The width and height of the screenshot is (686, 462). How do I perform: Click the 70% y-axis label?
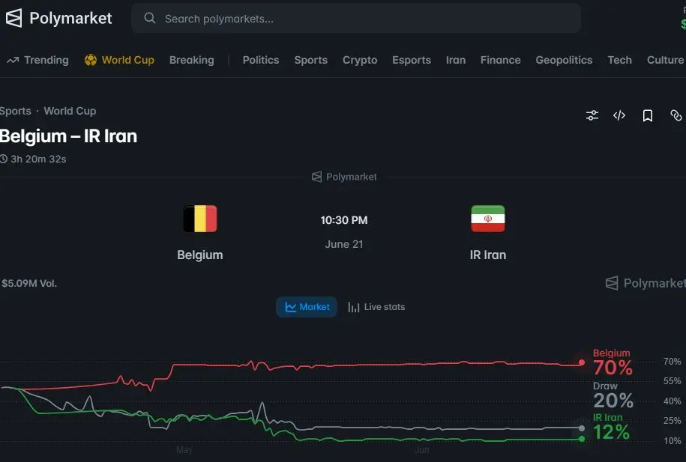672,362
